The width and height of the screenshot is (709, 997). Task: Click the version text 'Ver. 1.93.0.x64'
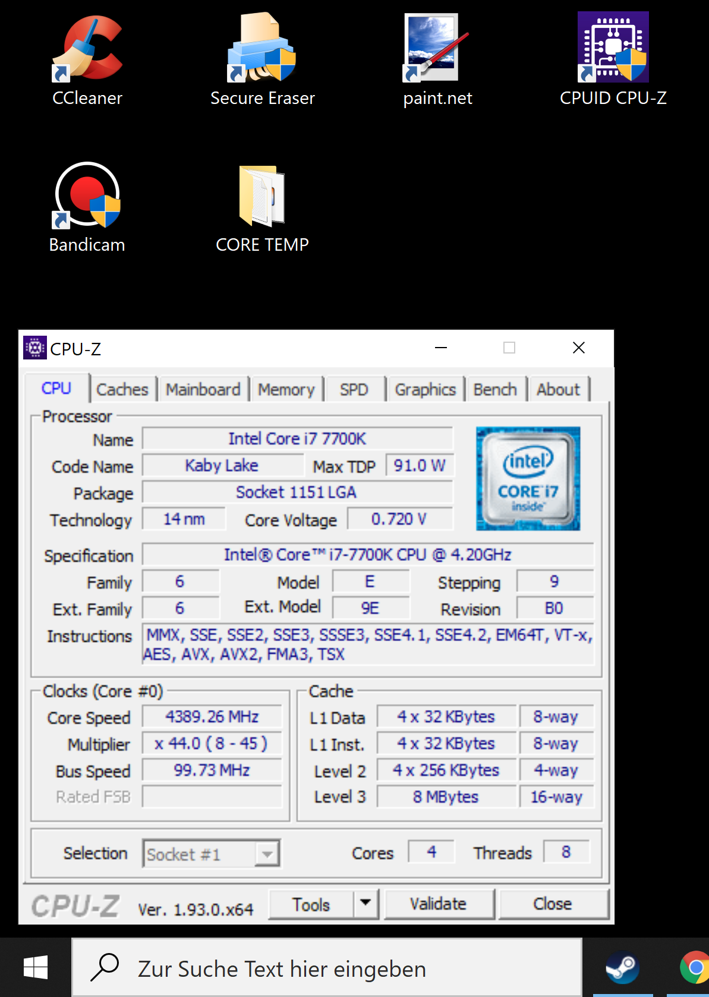(x=196, y=909)
